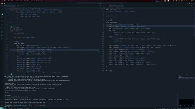Click the macOS clock in menu bar
195x109 pixels.
(x=189, y=1)
